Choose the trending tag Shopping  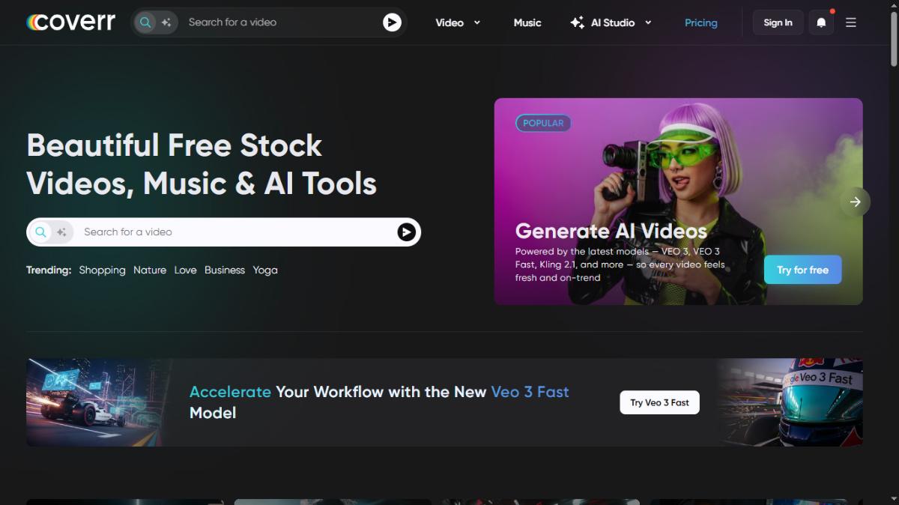pyautogui.click(x=102, y=270)
